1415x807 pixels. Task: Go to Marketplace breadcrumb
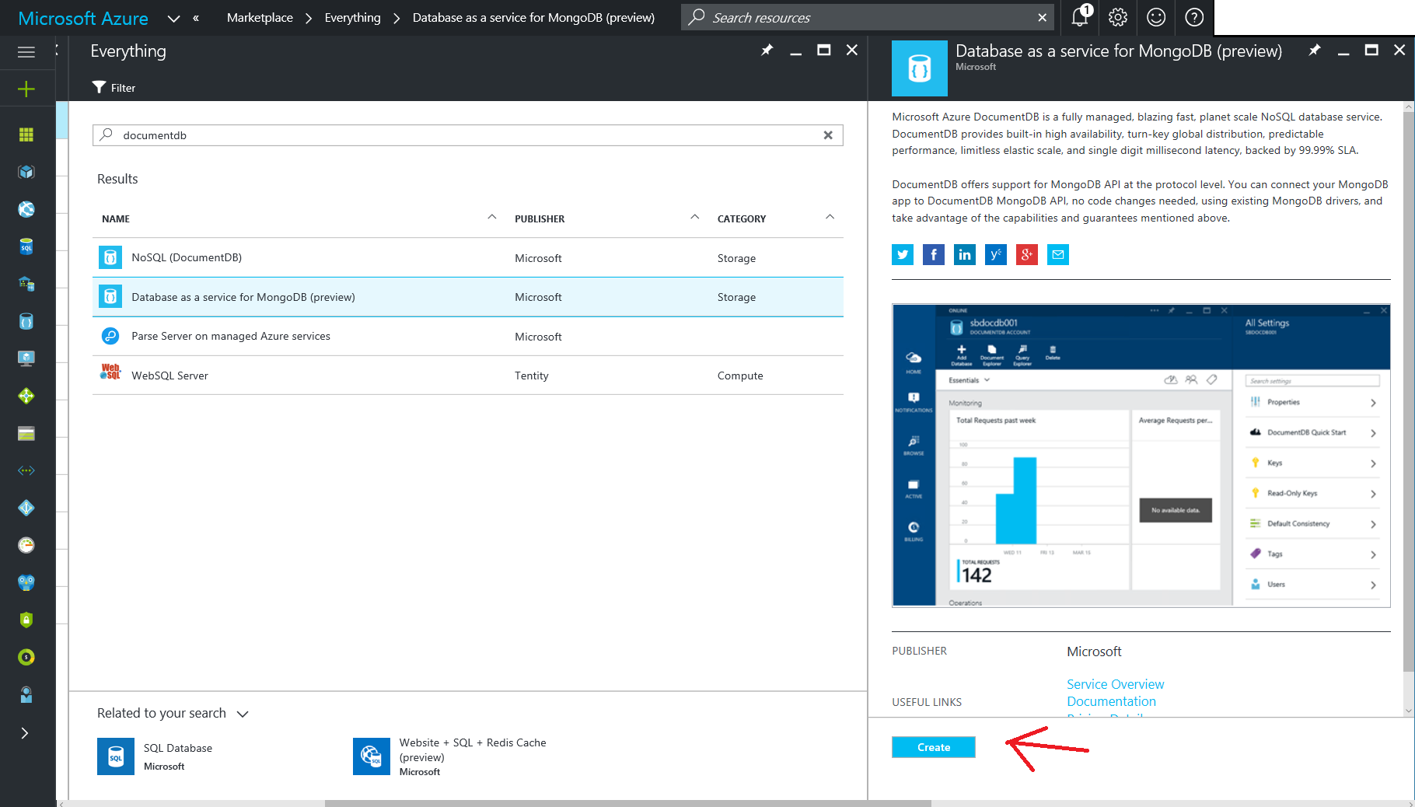pos(260,18)
